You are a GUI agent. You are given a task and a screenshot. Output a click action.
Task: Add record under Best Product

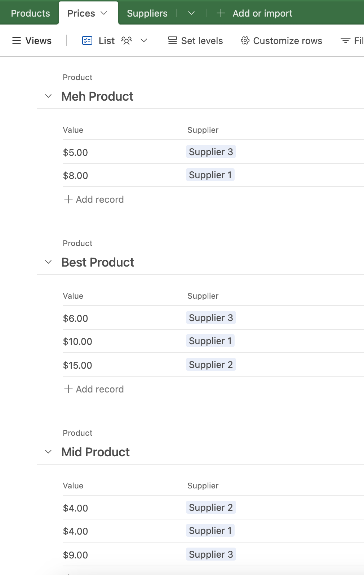coord(94,389)
